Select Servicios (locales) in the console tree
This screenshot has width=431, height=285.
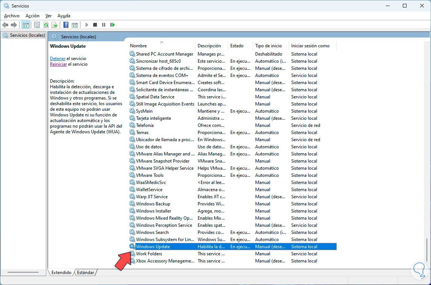pos(24,35)
